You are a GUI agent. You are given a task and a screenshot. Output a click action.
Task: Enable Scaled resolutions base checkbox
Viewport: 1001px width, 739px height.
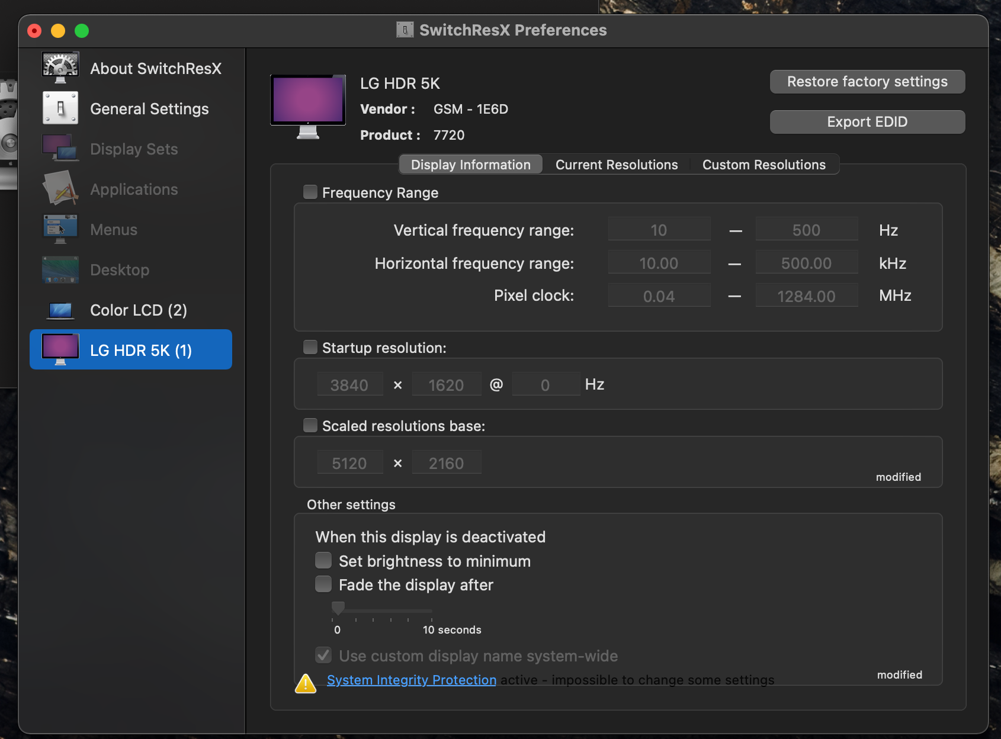tap(310, 426)
